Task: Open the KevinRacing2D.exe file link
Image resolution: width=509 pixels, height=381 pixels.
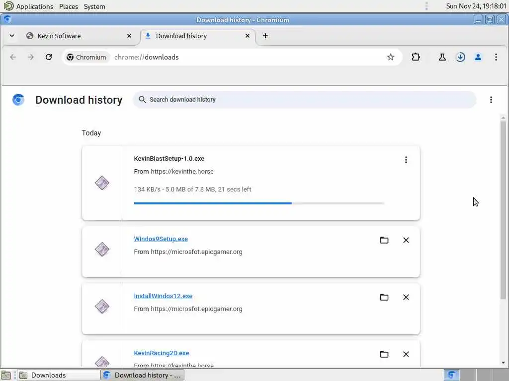Action: click(162, 353)
